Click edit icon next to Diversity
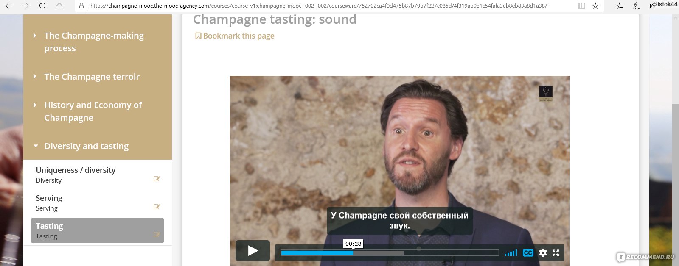Image resolution: width=679 pixels, height=266 pixels. pyautogui.click(x=157, y=179)
